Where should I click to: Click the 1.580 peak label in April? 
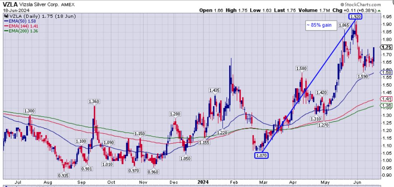302,68
